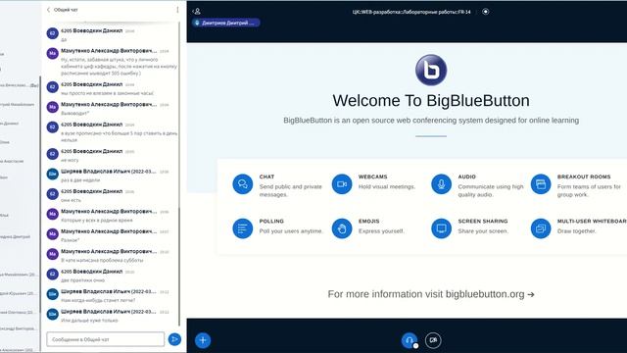Click the share webcam button
Image resolution: width=627 pixels, height=353 pixels.
click(x=433, y=340)
